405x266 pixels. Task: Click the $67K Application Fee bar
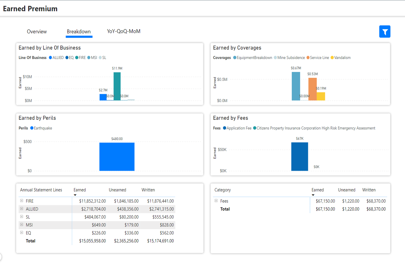[300, 156]
